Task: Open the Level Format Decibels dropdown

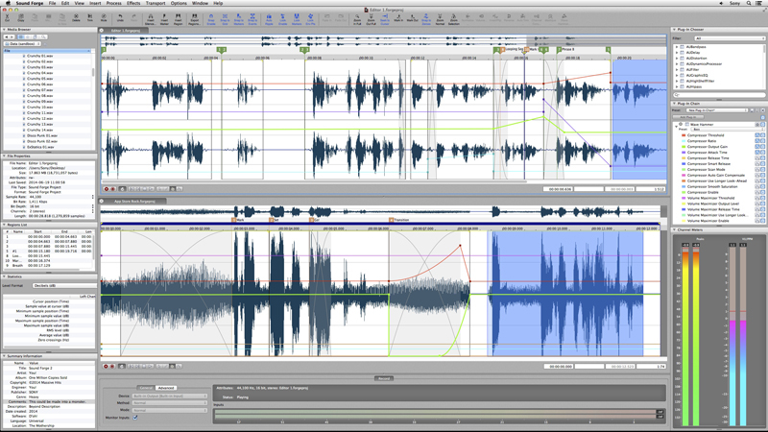Action: point(63,285)
